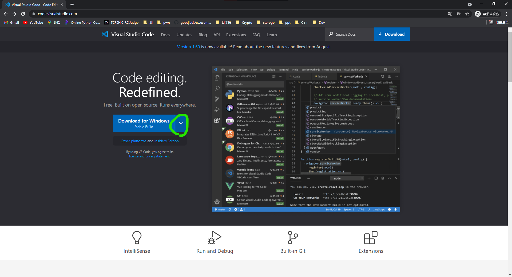Go back using the browser back arrow
Viewport: 512px width, 277px height.
tap(6, 14)
